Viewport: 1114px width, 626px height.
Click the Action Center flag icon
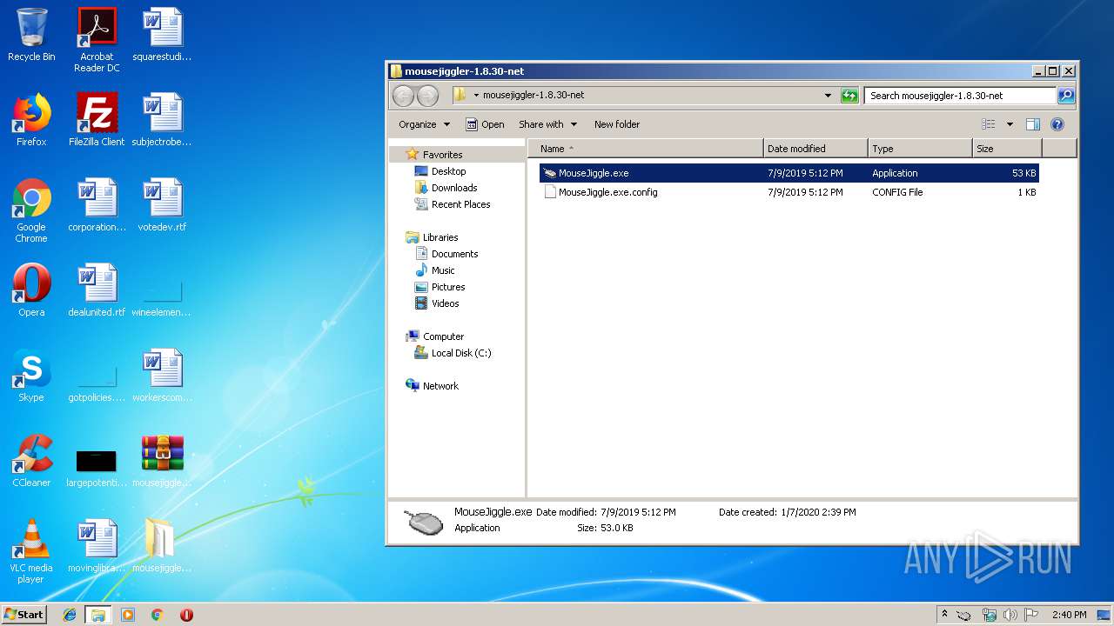(x=1030, y=615)
